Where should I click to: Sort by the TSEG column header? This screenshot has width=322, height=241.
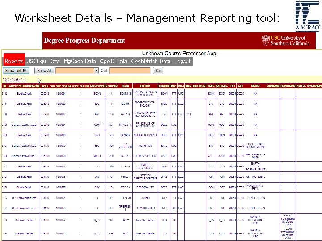pyautogui.click(x=211, y=86)
